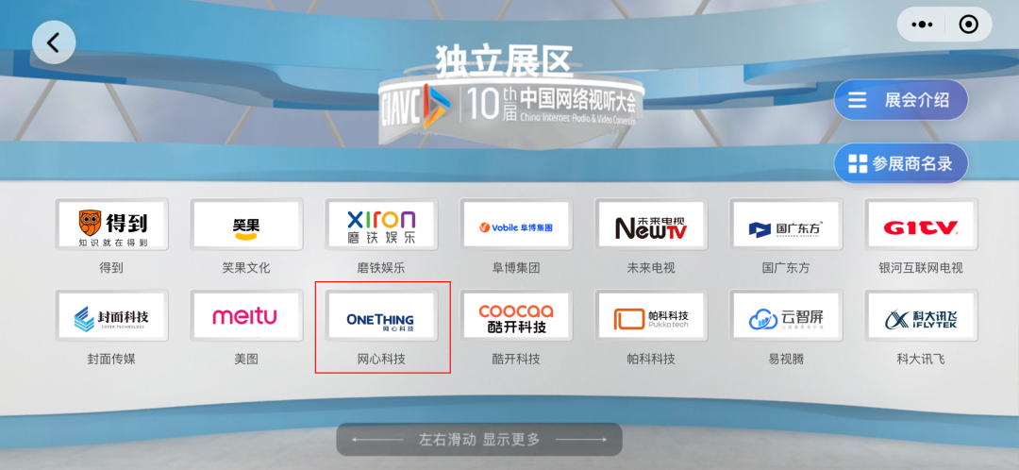
Task: Open the three-dots more options menu
Action: click(922, 25)
